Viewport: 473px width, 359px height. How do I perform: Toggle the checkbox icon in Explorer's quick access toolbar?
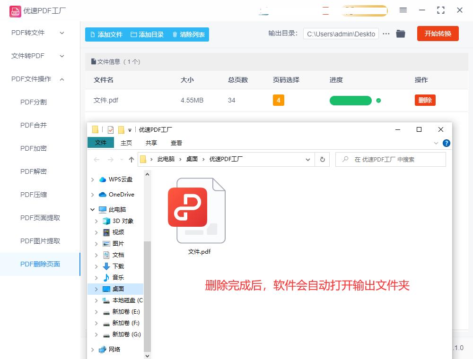(111, 129)
